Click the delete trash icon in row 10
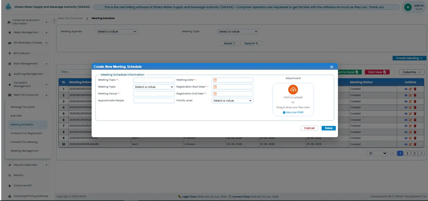 [415, 144]
